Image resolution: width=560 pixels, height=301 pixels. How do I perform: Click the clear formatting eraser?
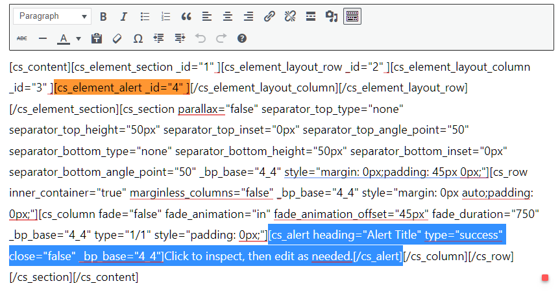click(117, 38)
